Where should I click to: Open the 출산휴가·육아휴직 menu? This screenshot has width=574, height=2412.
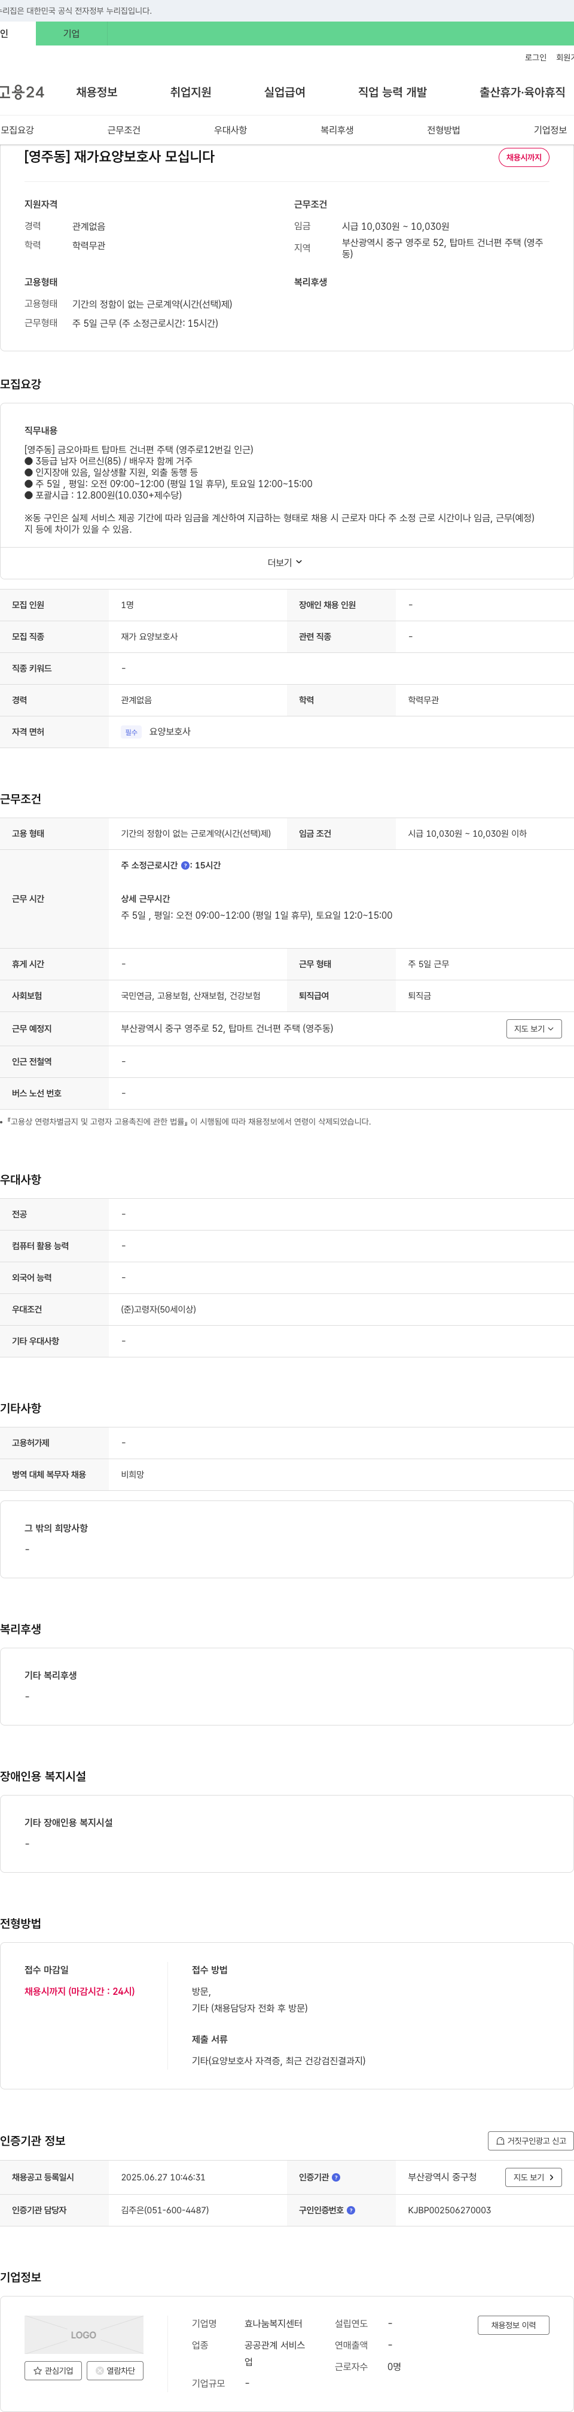point(523,92)
